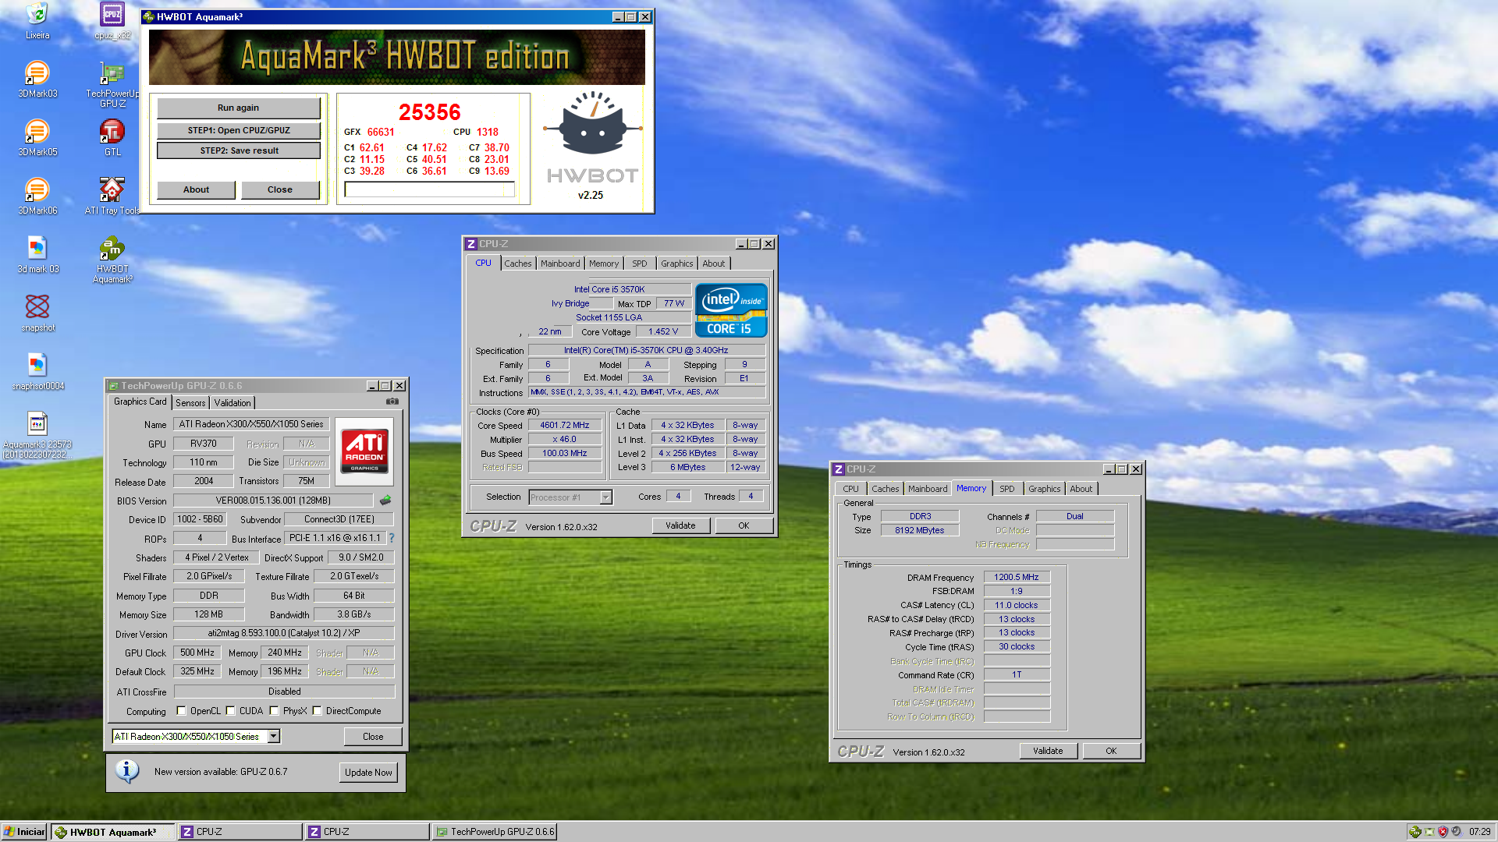Click the Core Speed value 4601.72 MHz
Screen dimensions: 1498x842
pos(565,425)
